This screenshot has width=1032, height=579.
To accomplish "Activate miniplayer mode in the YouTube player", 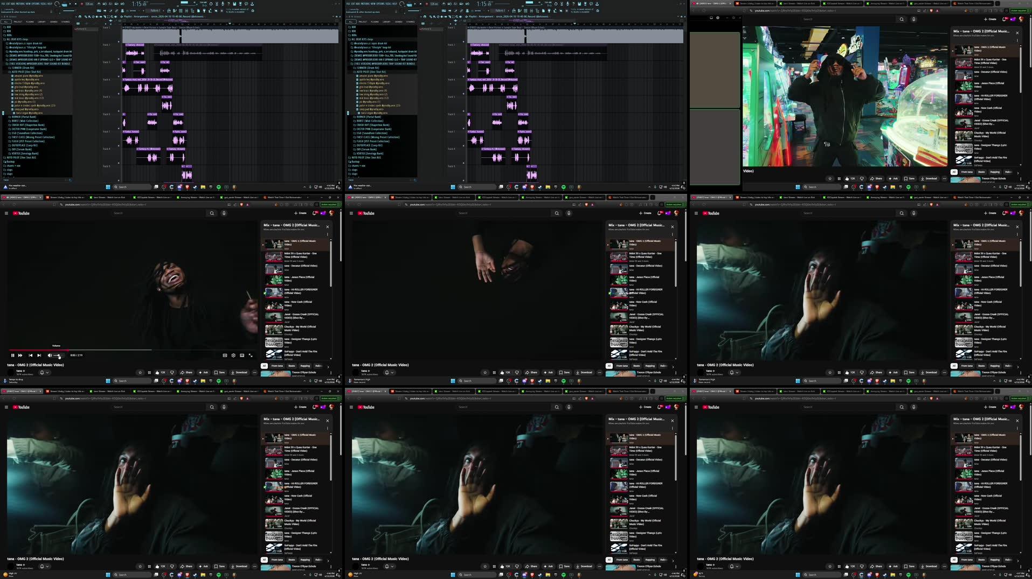I will point(241,355).
